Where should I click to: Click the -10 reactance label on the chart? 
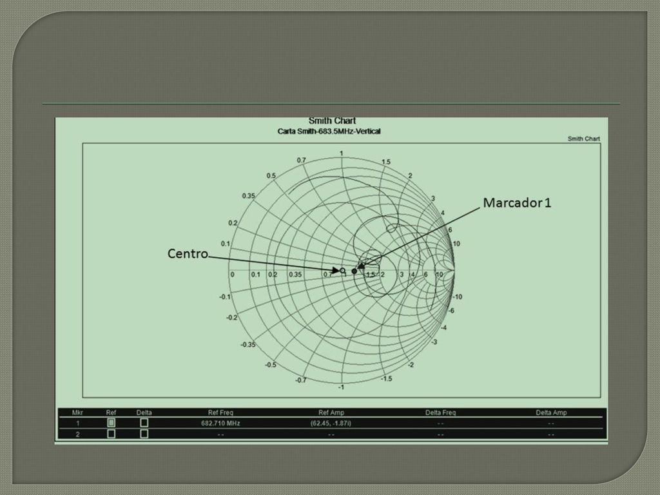[x=458, y=296]
